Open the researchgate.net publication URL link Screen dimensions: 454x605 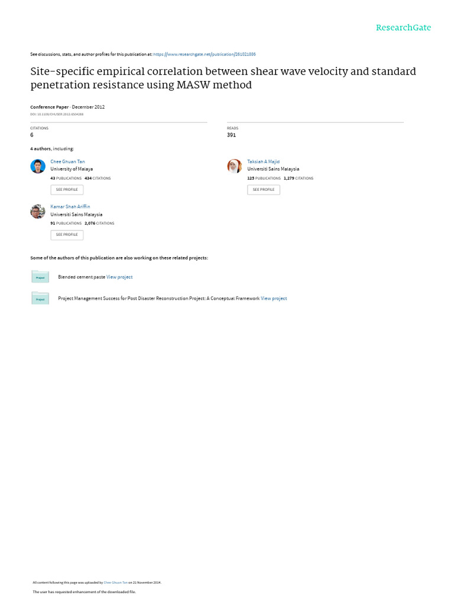(205, 54)
